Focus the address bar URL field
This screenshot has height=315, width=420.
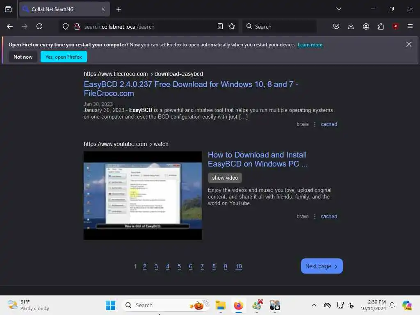click(x=148, y=27)
